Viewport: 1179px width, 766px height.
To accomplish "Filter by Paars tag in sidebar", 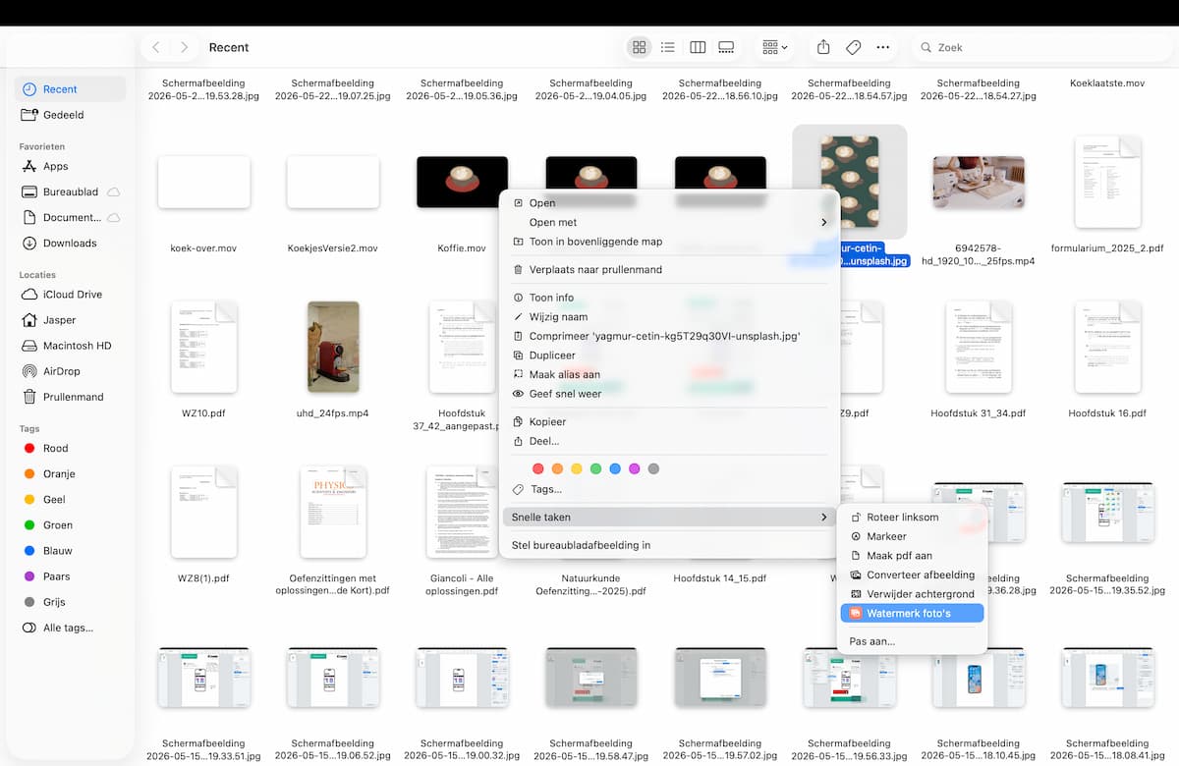I will pos(70,576).
